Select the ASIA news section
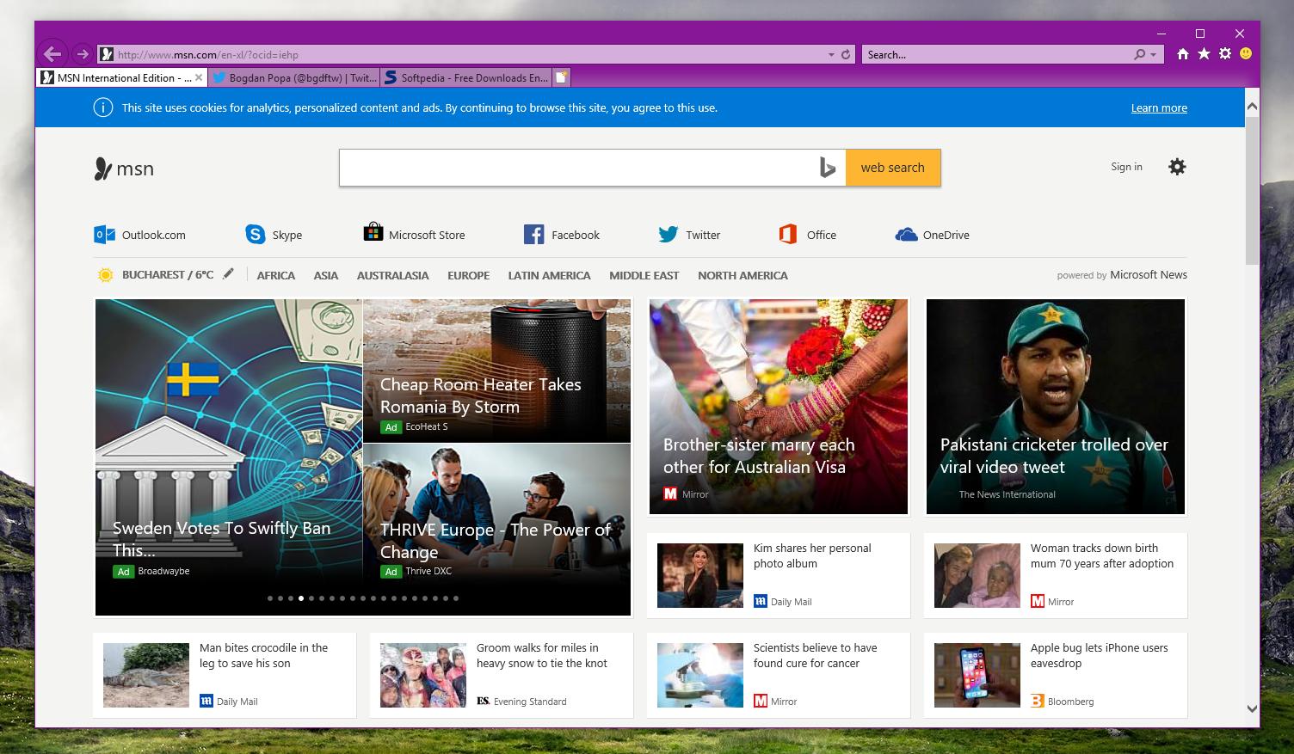 (x=326, y=276)
